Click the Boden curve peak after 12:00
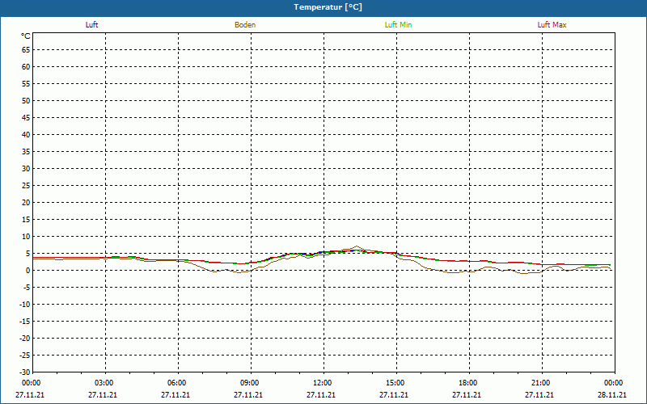Viewport: 647px width, 404px height. click(x=357, y=246)
